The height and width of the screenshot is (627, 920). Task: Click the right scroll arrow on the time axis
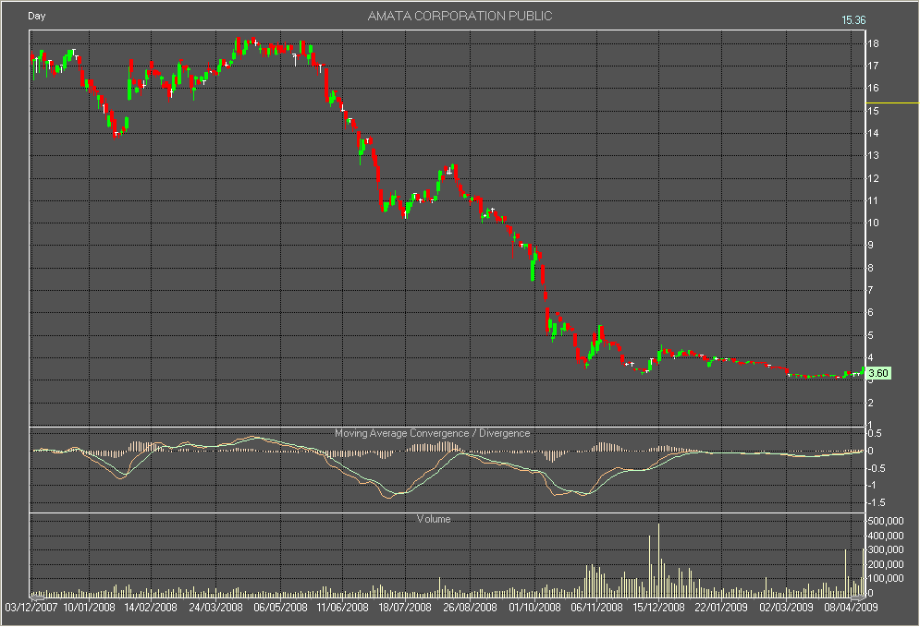(x=858, y=597)
